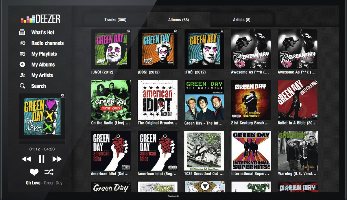Open the ¡UNO! album cover
Image resolution: width=347 pixels, height=200 pixels.
111,49
